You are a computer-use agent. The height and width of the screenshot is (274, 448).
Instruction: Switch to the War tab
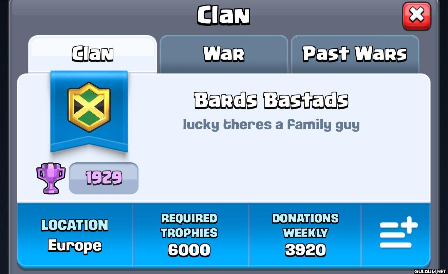tap(224, 54)
